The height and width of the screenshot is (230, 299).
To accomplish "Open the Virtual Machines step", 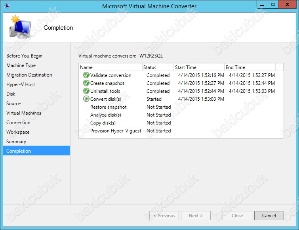I will (24, 113).
